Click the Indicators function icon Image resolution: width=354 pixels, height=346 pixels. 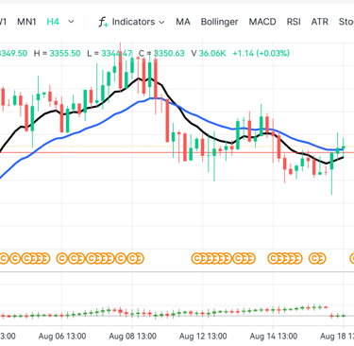click(x=103, y=22)
